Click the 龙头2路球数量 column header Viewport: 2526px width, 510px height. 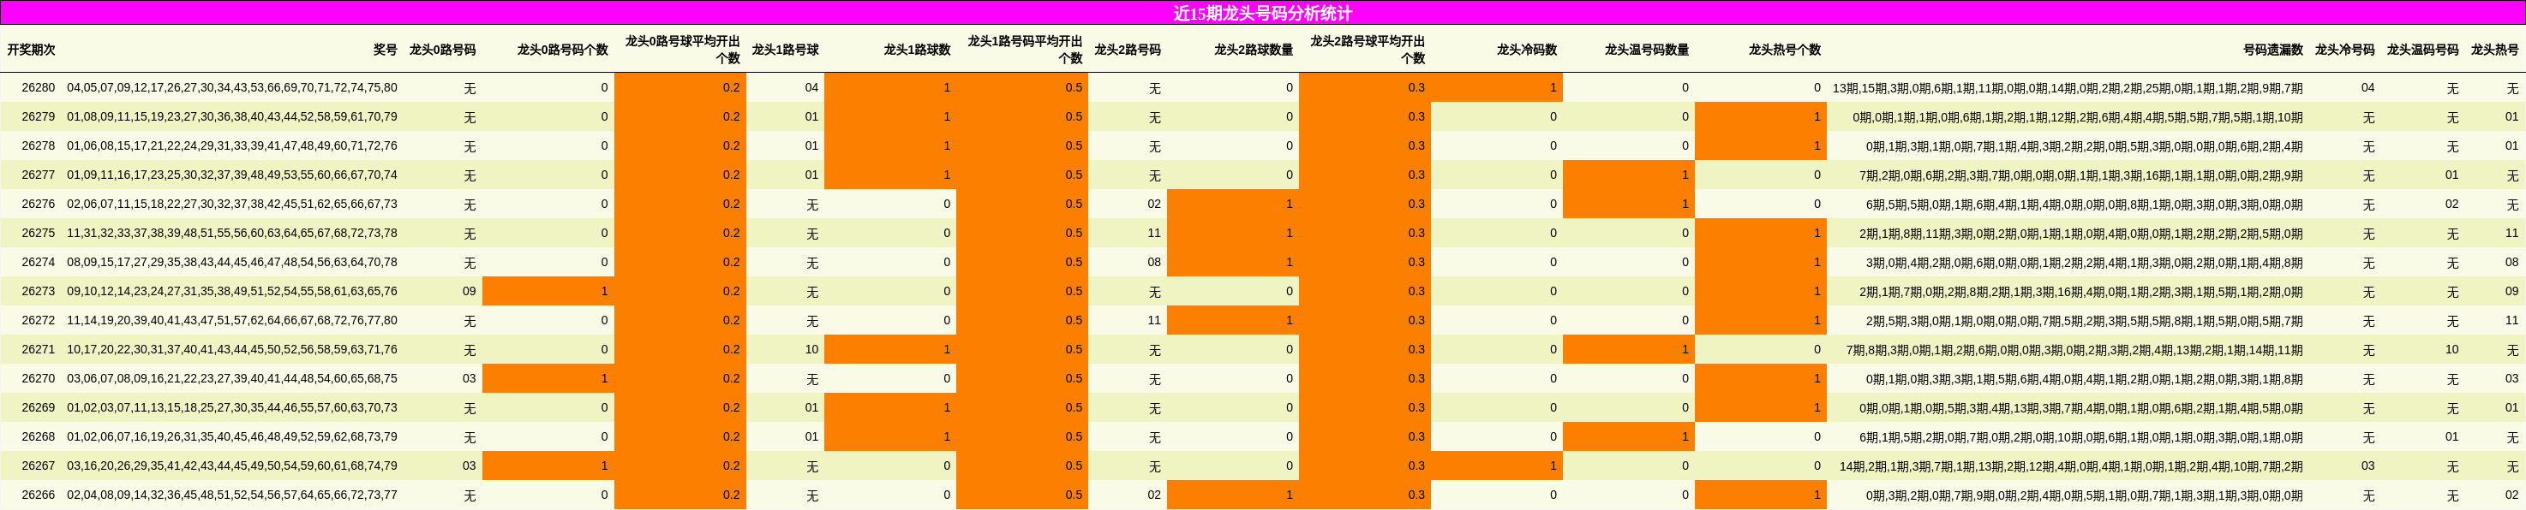(1254, 50)
